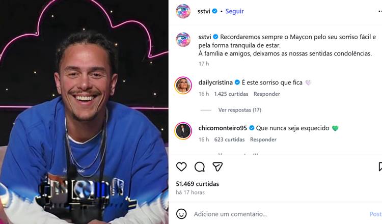Expand Ver respostas (17) under dailycristina's comment
Screen dimensions: 382x224
tap(240, 110)
